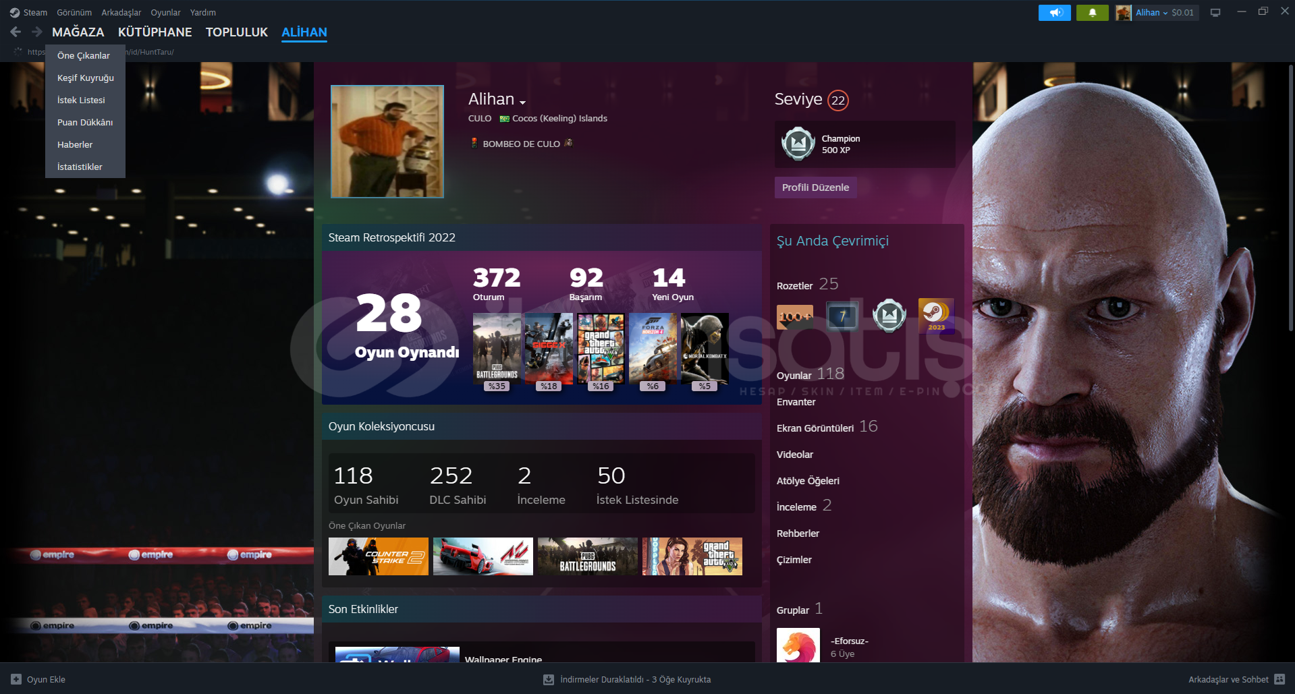Open the Görünüm menu

(74, 13)
